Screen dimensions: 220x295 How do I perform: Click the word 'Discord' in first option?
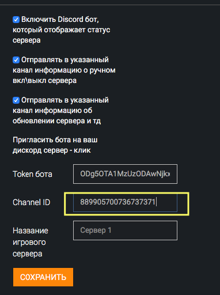pos(70,20)
